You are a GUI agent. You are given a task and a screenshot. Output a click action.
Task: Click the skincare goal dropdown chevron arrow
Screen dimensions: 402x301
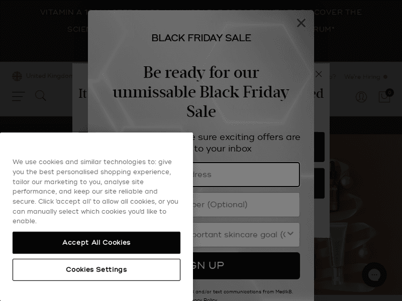point(291,234)
